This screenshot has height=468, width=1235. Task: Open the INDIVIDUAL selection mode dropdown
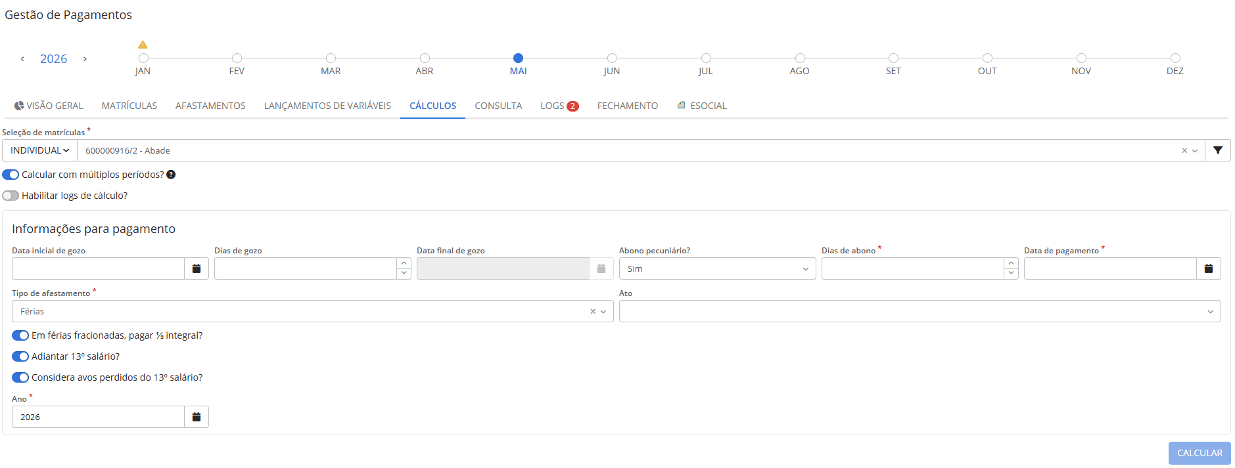point(39,150)
